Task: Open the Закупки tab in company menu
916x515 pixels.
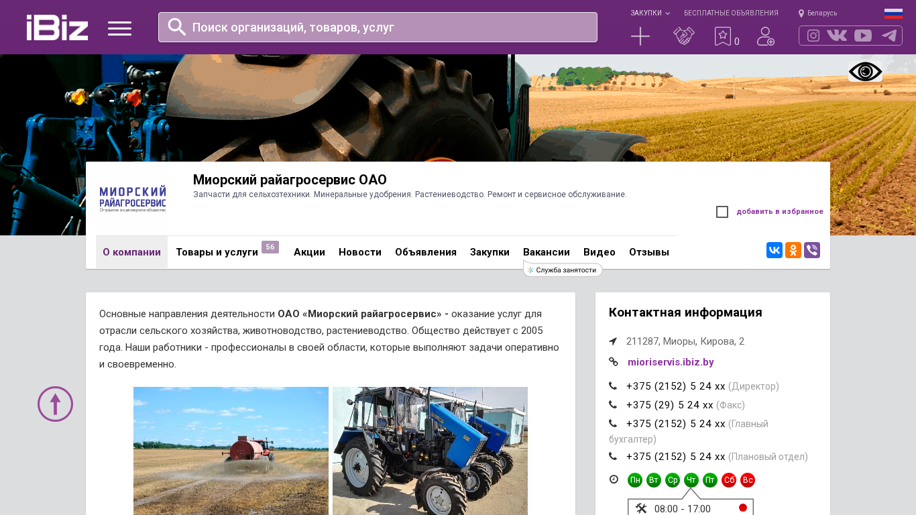Action: pos(490,252)
